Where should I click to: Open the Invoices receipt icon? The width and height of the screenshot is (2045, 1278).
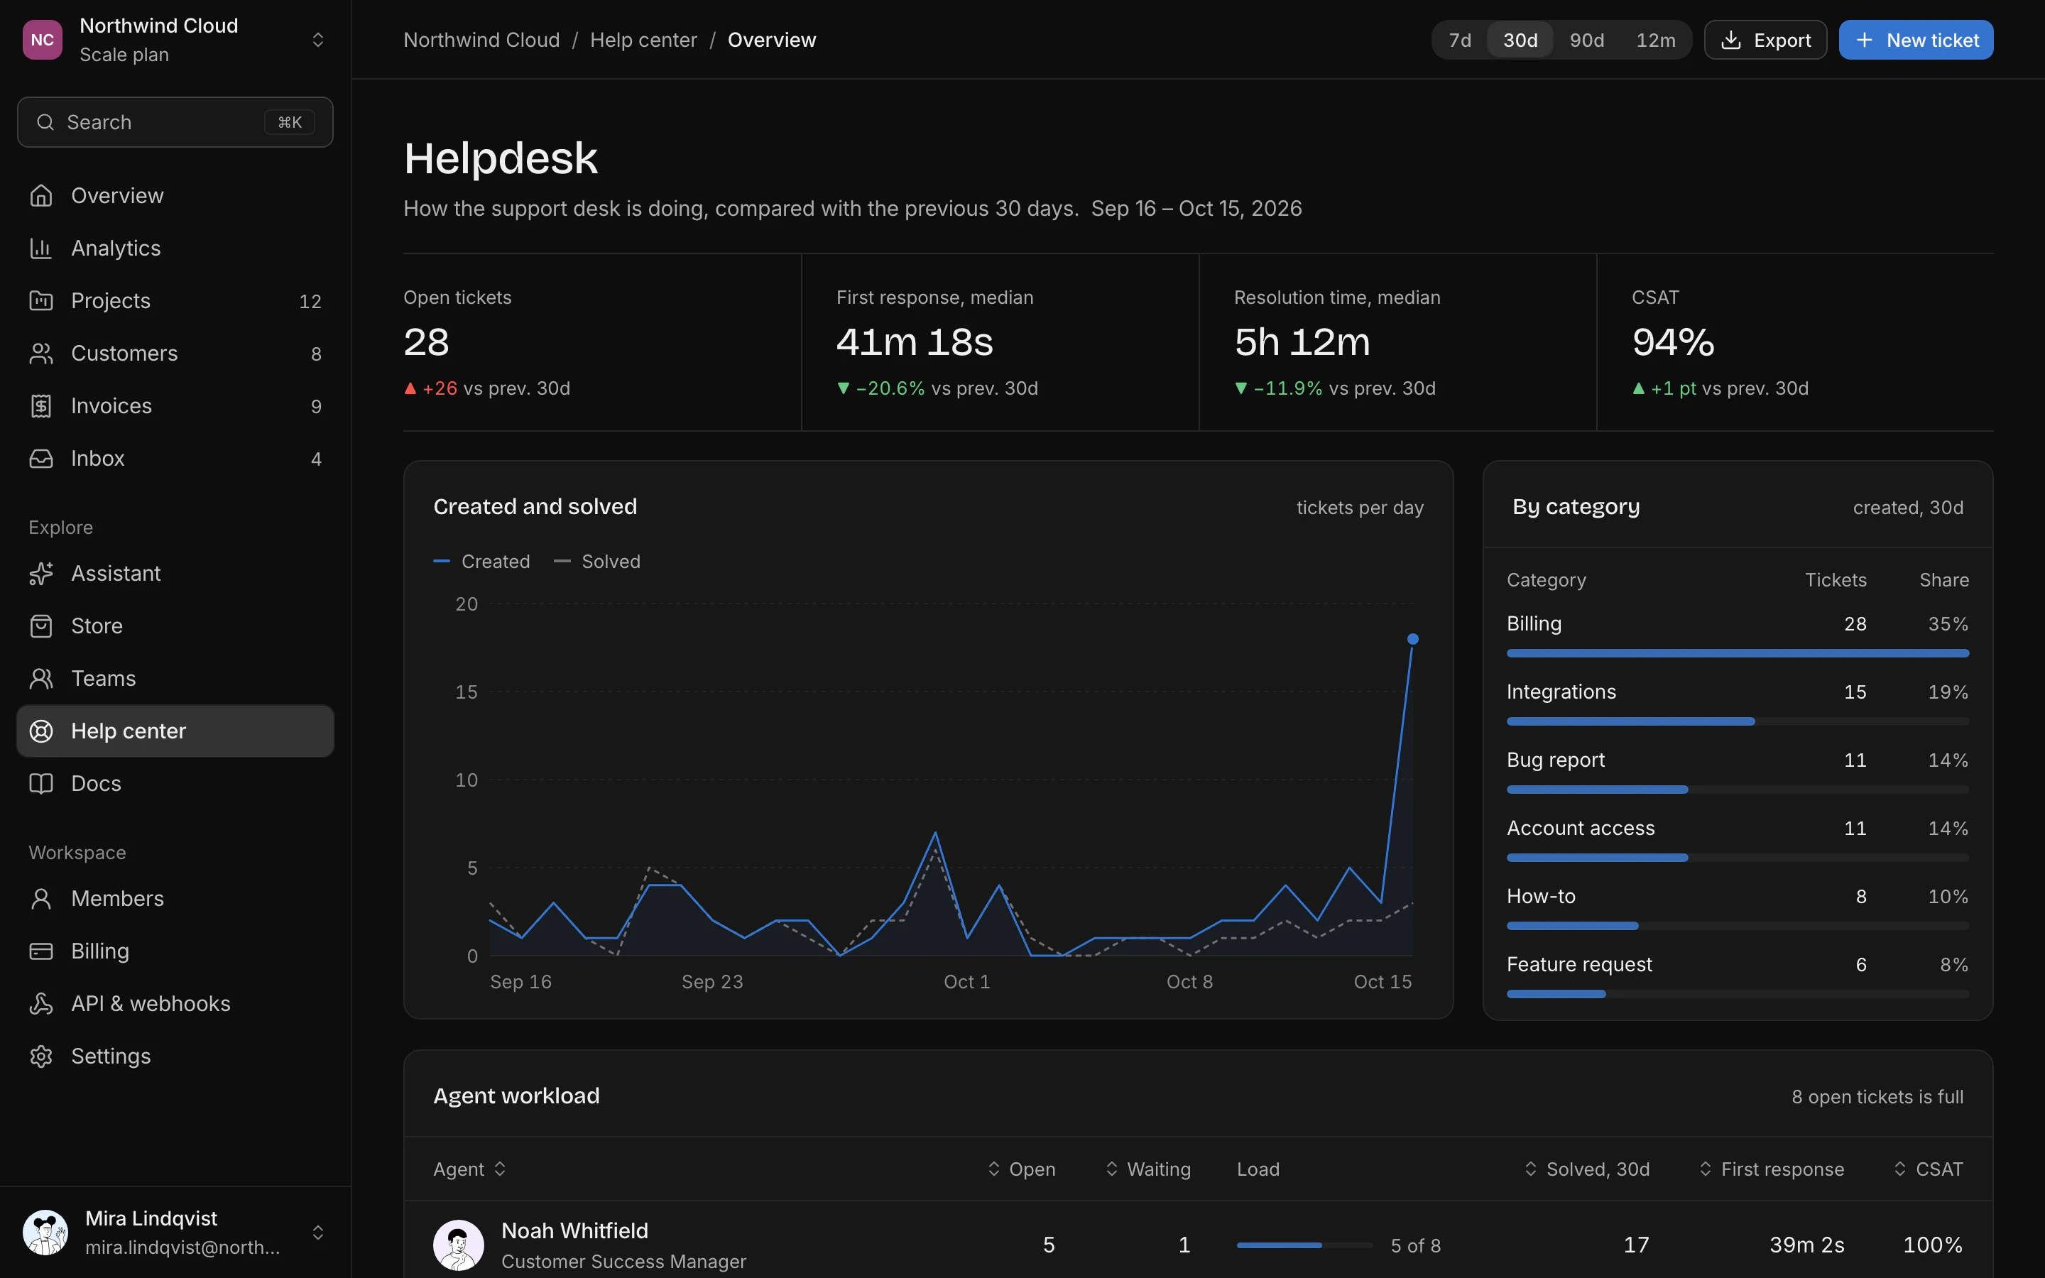pyautogui.click(x=40, y=405)
